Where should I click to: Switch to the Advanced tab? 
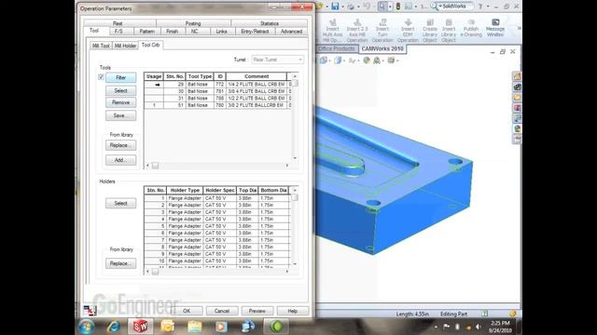tap(291, 32)
